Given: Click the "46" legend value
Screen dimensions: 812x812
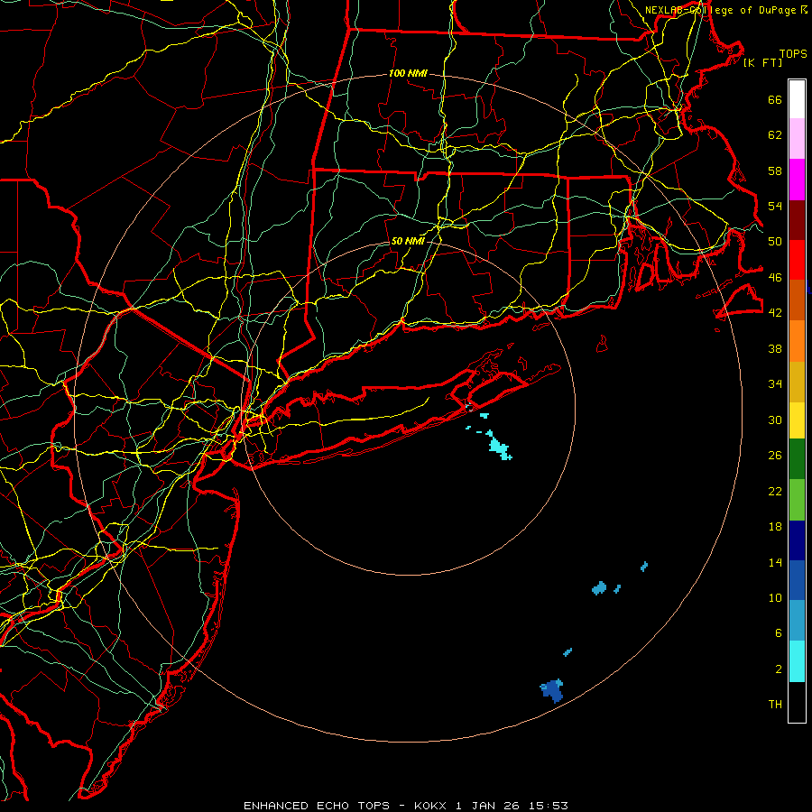Looking at the screenshot, I should pyautogui.click(x=775, y=278).
